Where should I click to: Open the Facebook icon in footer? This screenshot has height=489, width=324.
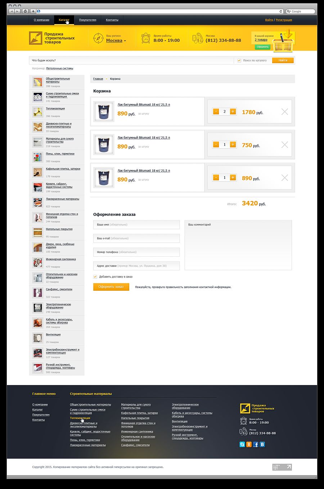click(x=256, y=444)
